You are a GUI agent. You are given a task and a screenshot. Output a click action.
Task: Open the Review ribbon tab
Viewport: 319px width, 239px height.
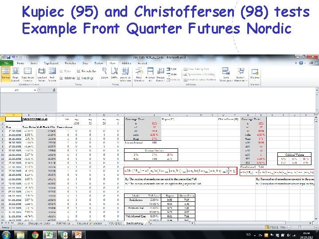coord(99,63)
